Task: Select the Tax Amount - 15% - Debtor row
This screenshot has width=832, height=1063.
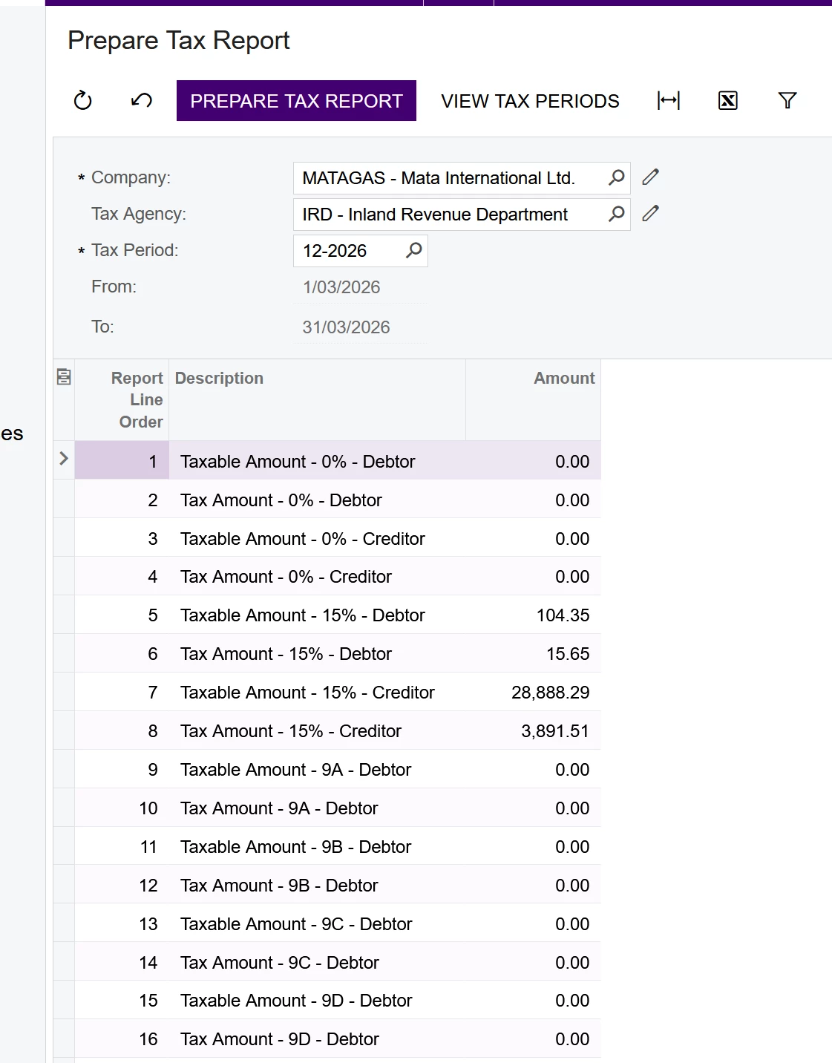Action: (338, 653)
